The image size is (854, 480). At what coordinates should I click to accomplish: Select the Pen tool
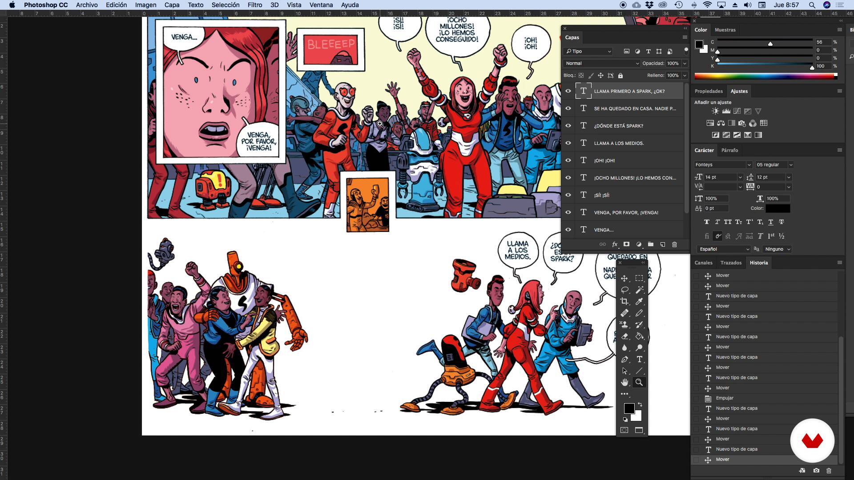(624, 359)
